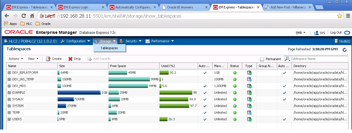The width and height of the screenshot is (352, 133).
Task: Open the Storage menu
Action: point(105,41)
